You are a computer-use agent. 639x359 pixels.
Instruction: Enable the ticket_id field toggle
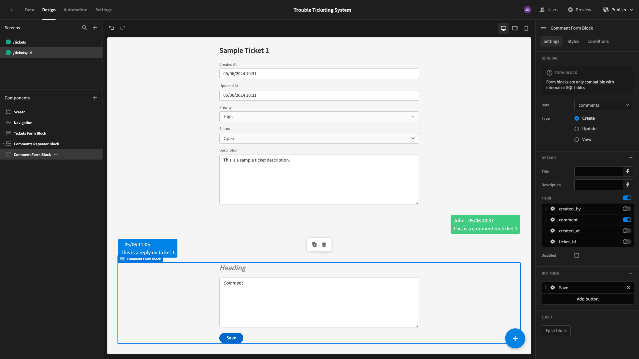tap(627, 242)
